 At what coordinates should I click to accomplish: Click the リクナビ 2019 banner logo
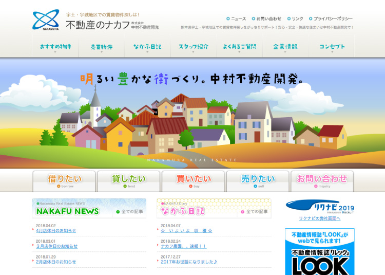320,208
